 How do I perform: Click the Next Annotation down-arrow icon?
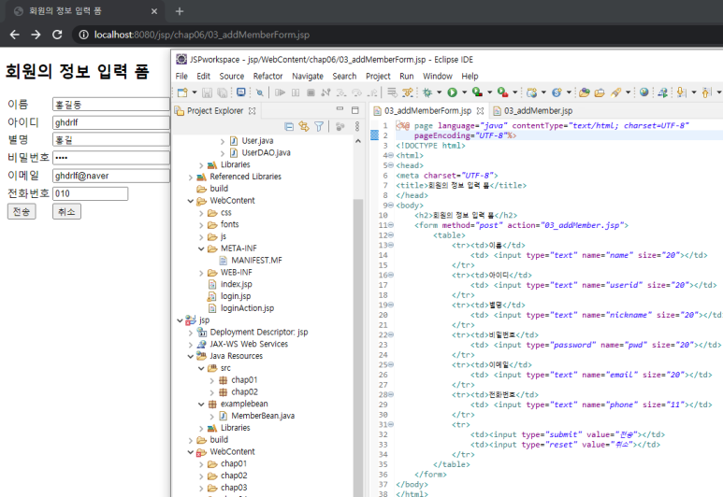682,92
